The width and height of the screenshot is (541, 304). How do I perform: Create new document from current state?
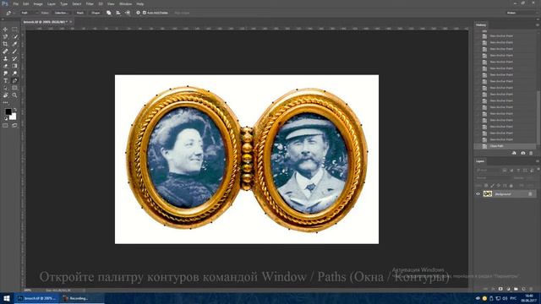tap(514, 153)
